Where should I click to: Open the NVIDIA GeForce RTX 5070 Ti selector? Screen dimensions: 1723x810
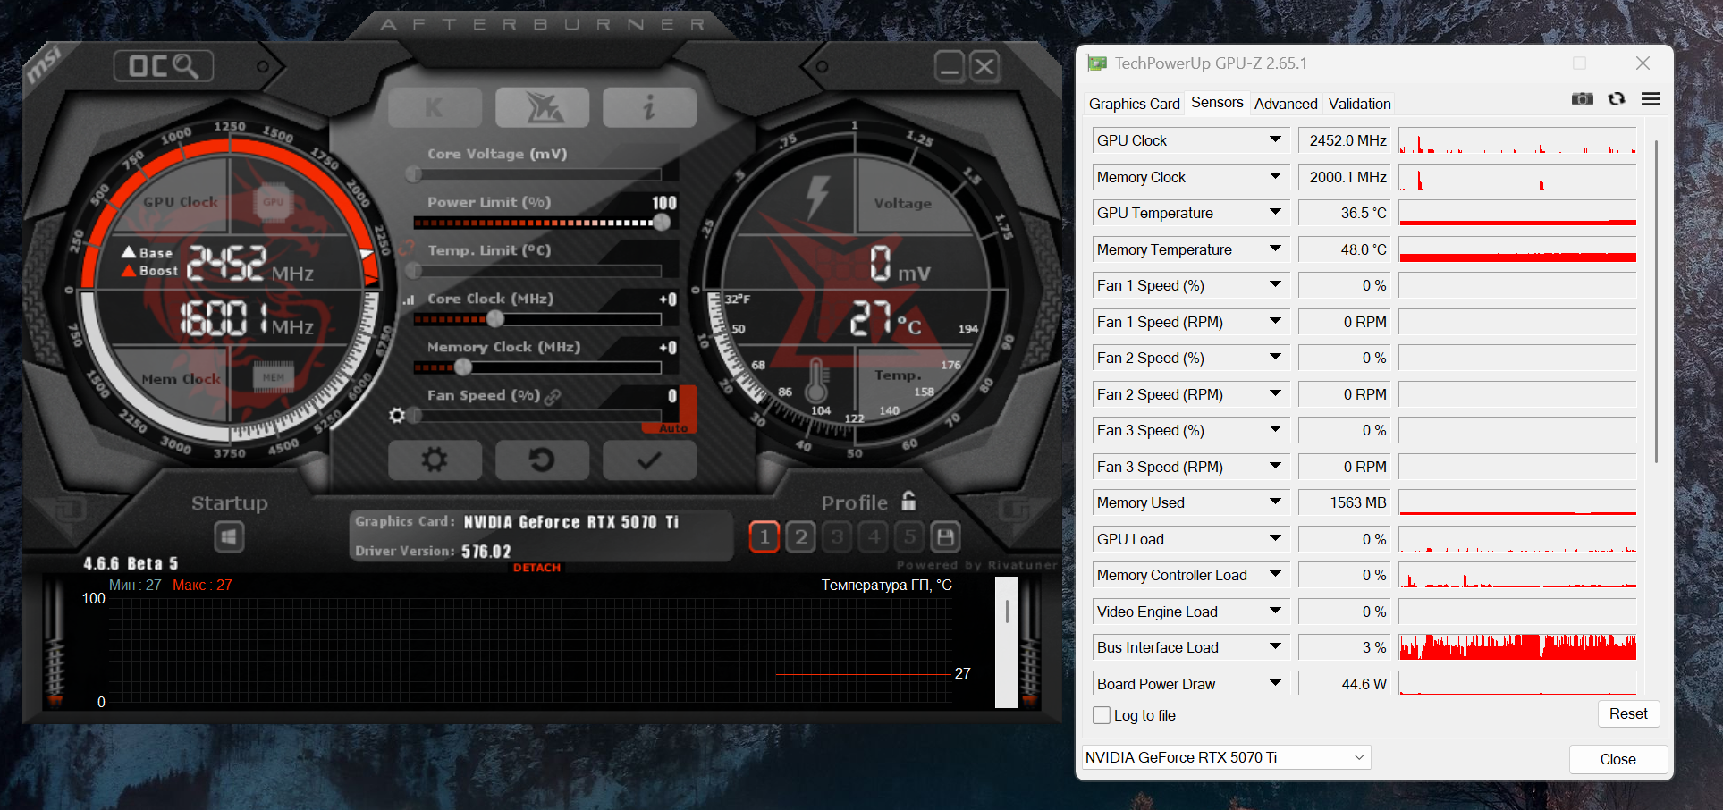point(1226,757)
